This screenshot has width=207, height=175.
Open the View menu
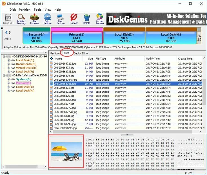click(x=48, y=10)
